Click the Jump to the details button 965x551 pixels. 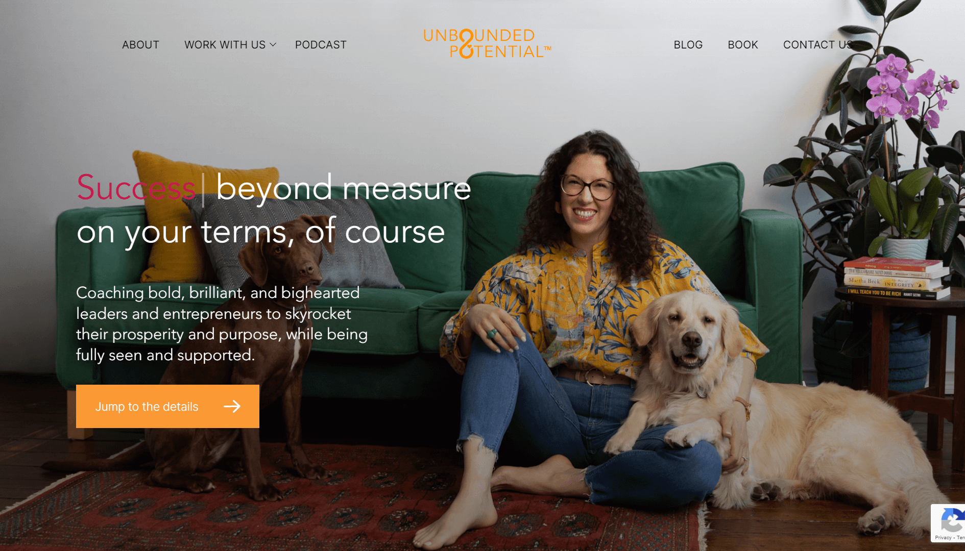pos(167,406)
